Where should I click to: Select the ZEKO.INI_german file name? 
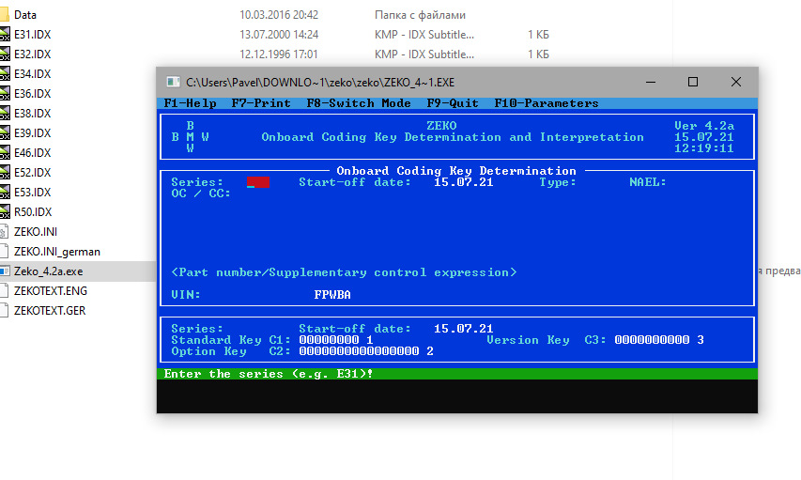[x=56, y=252]
